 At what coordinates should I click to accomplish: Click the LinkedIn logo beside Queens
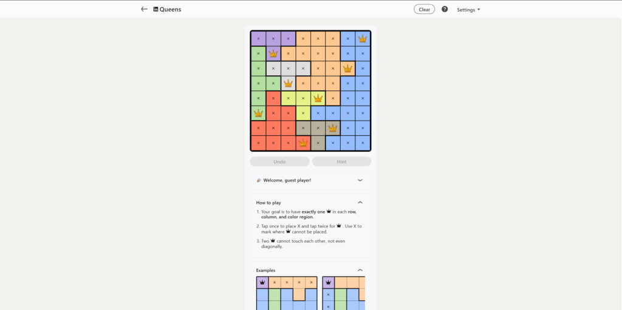(x=156, y=9)
